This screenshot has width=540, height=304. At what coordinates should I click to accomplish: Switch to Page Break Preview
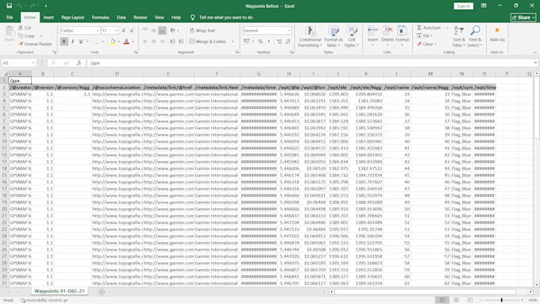(470, 300)
